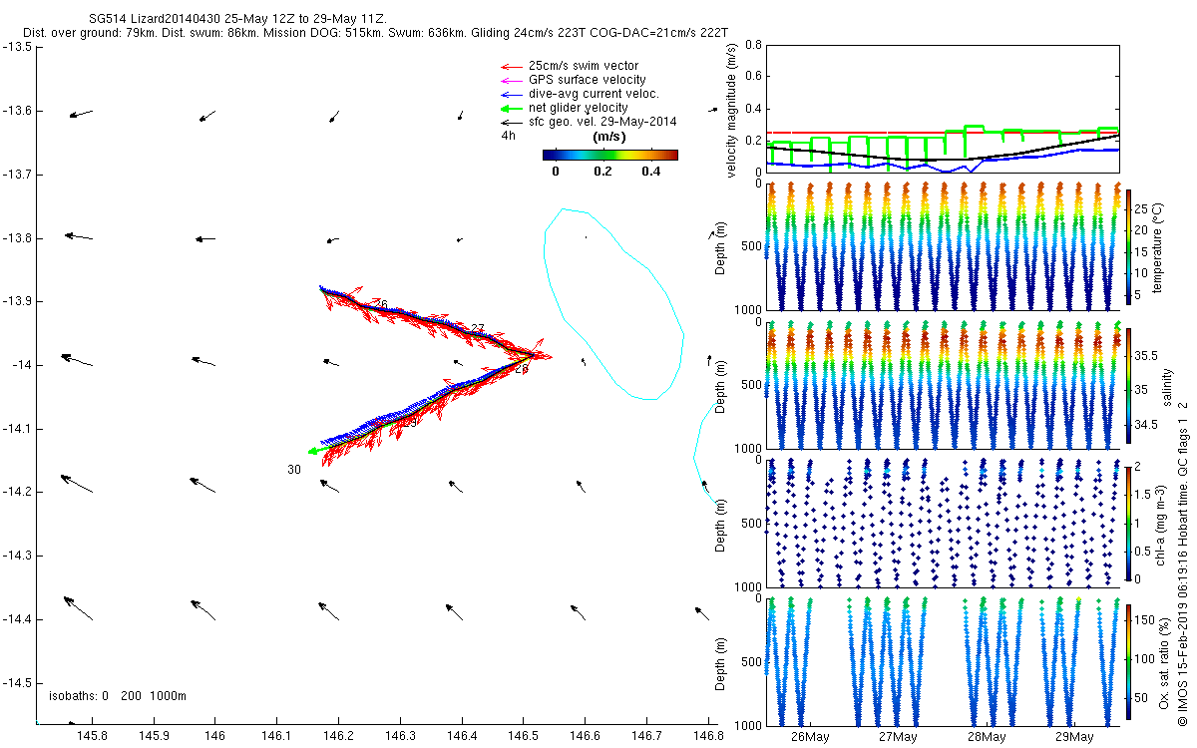Click the magenta GPS surface velocity legend arrow
The width and height of the screenshot is (1197, 748).
coord(510,80)
